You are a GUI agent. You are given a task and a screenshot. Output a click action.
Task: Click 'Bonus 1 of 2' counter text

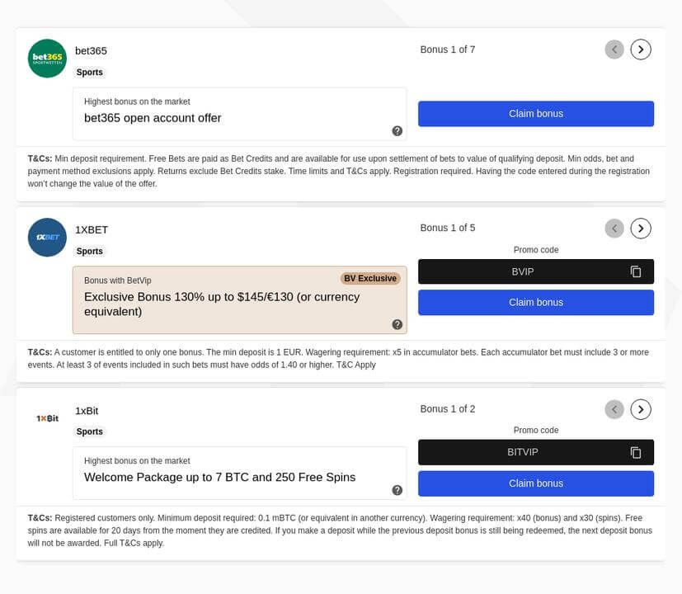(x=448, y=409)
